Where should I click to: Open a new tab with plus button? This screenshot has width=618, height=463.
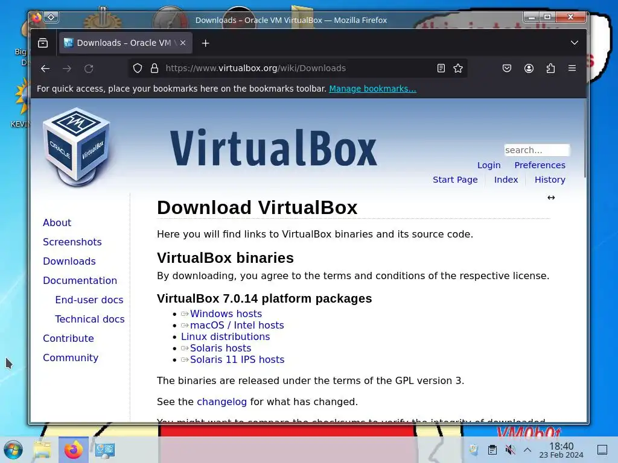[x=205, y=43]
